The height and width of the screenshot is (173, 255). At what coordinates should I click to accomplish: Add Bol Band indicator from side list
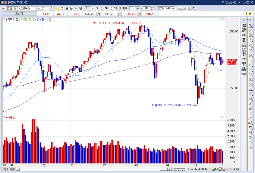click(244, 69)
